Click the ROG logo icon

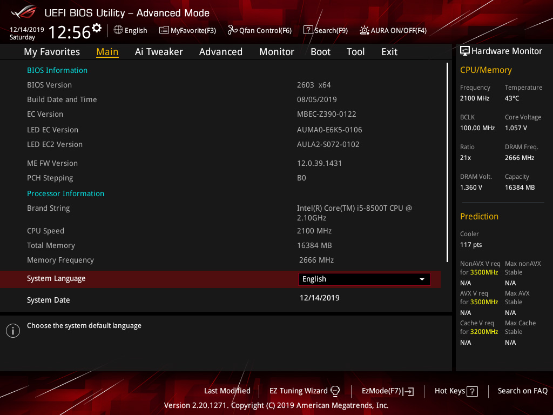tap(24, 12)
